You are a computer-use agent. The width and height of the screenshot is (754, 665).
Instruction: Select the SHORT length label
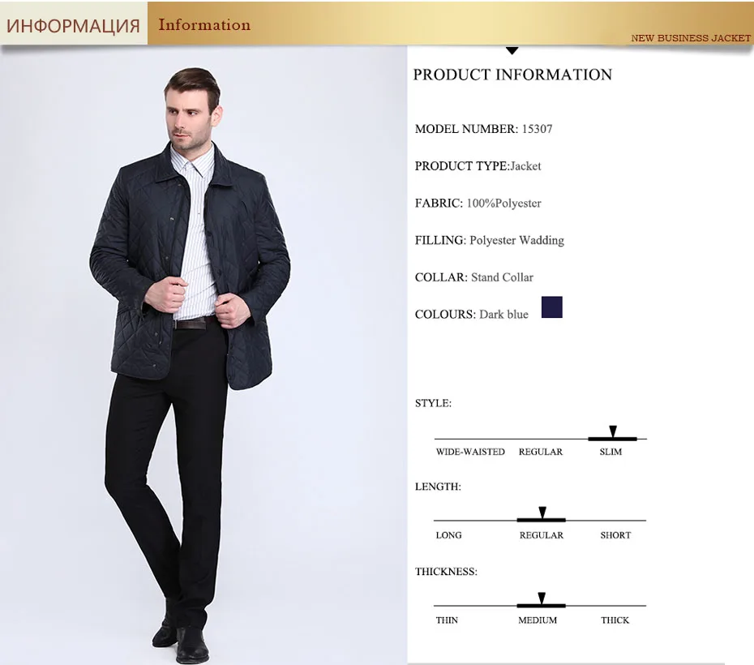615,535
